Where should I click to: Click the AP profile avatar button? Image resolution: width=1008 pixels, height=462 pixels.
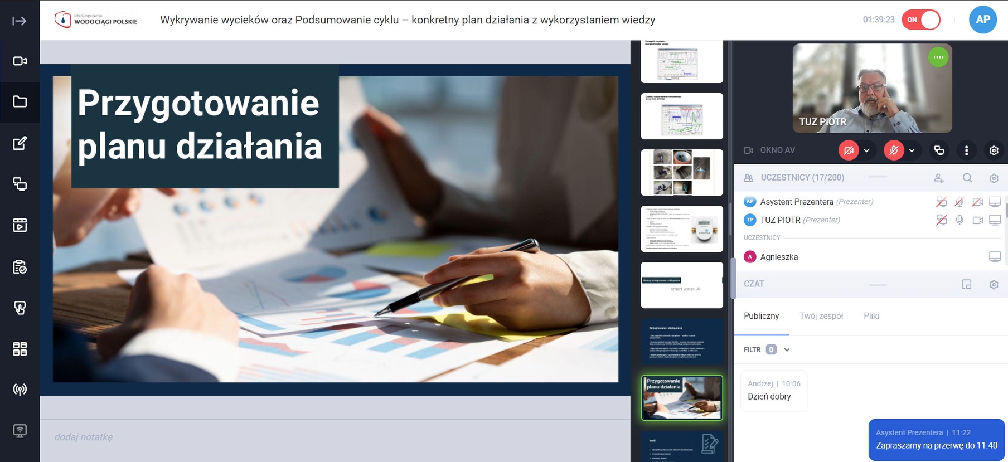coord(982,20)
